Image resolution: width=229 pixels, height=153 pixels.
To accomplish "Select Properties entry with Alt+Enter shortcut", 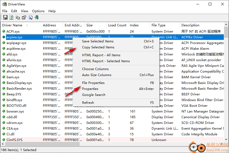I will [116, 89].
